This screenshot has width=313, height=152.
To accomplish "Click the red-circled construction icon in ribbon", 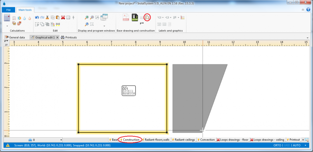I will coord(147,17).
